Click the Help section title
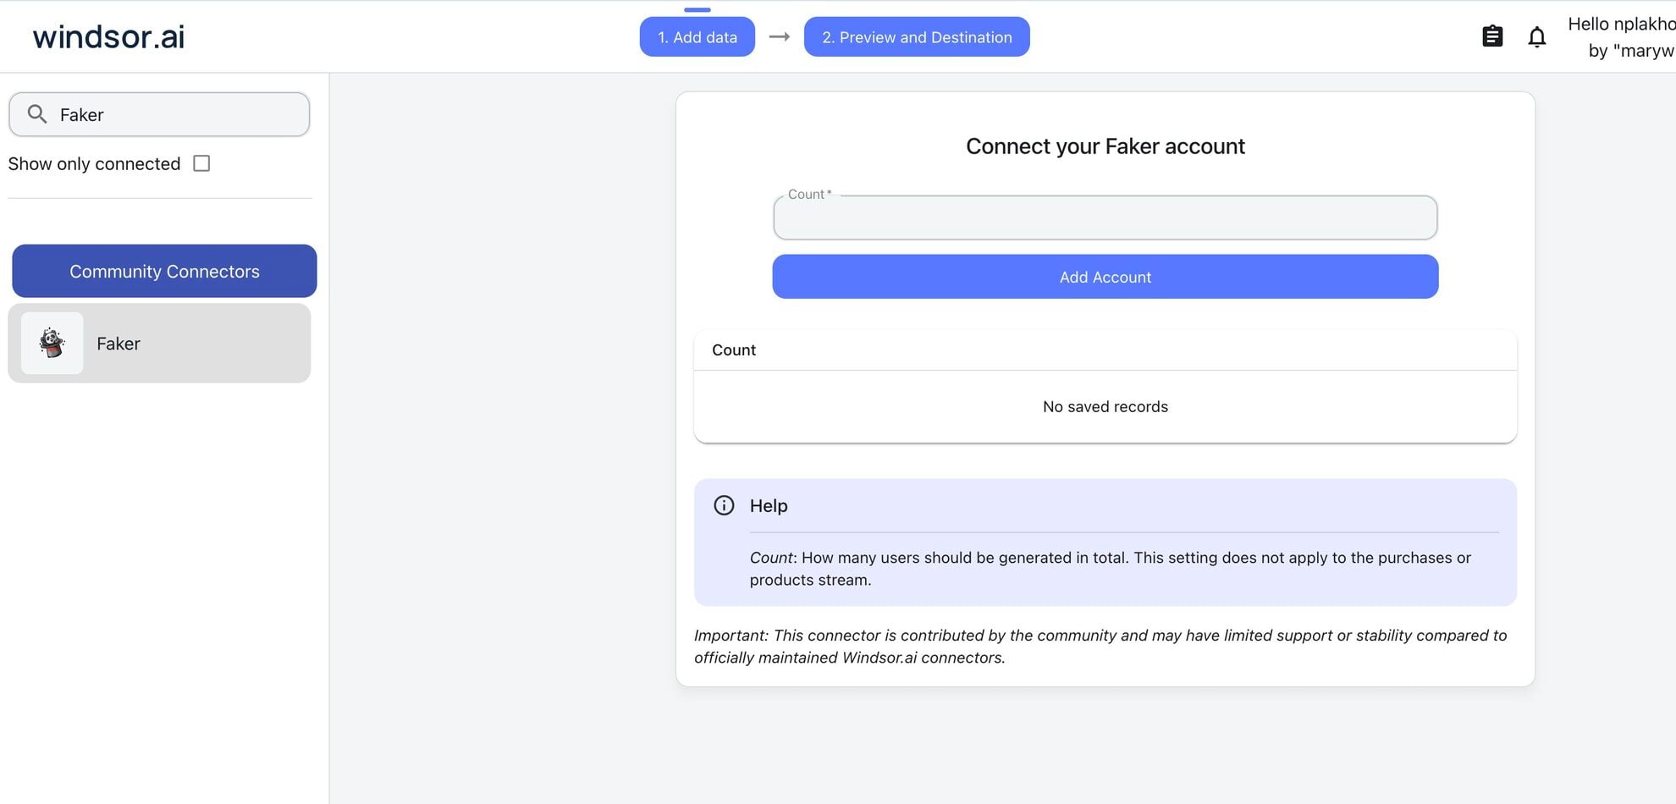 pyautogui.click(x=769, y=506)
